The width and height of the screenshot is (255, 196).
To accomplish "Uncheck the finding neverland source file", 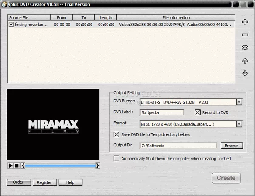I will (11, 25).
